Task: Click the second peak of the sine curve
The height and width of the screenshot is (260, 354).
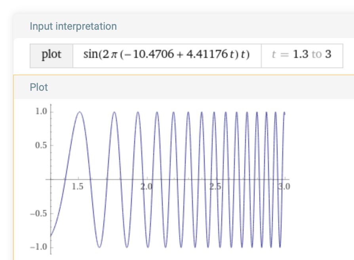Action: pos(114,112)
